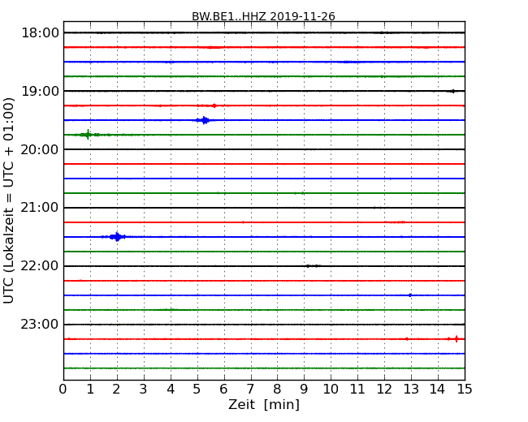Click x-axis tick label 8
The width and height of the screenshot is (528, 422).
[277, 390]
